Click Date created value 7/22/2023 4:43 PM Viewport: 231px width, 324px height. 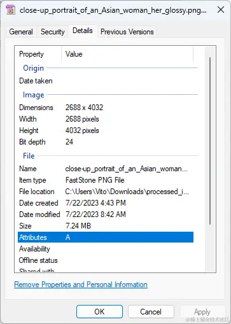pyautogui.click(x=95, y=203)
